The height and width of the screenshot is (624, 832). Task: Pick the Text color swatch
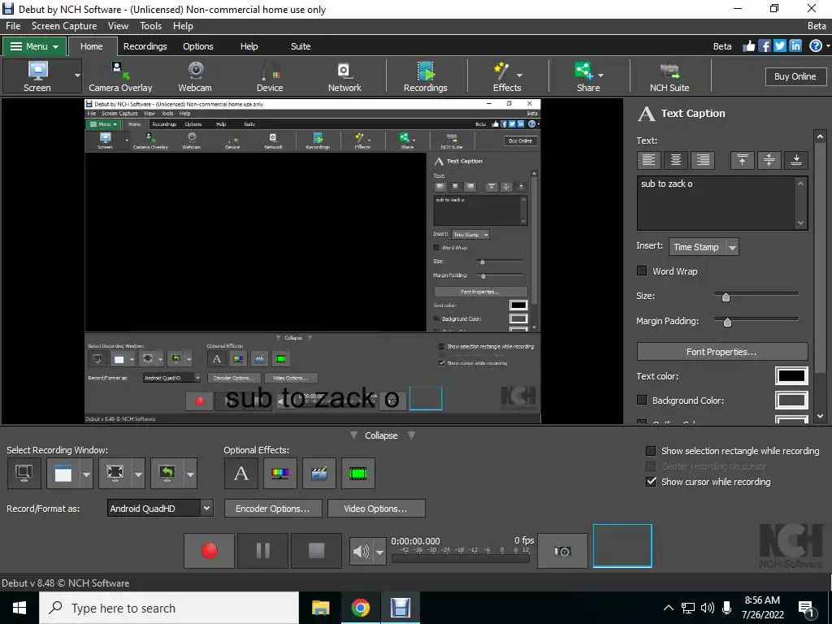point(791,375)
